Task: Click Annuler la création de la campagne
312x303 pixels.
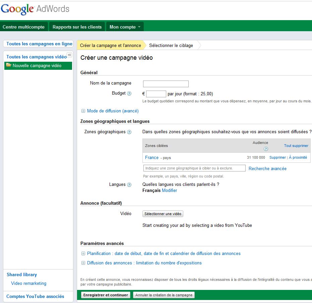Action: (x=164, y=295)
